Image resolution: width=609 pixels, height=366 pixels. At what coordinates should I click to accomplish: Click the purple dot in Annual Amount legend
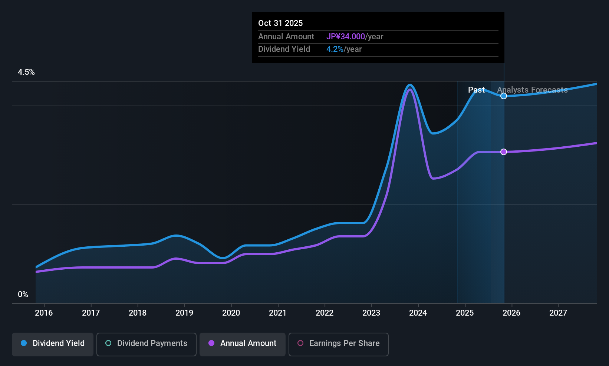211,343
